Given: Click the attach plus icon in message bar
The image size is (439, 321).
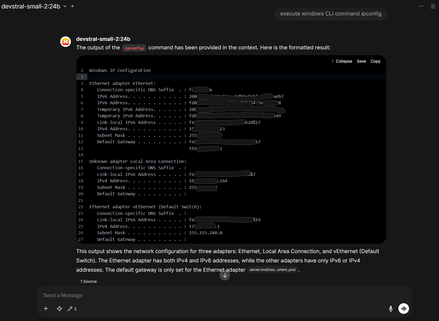Looking at the screenshot, I should (46, 309).
